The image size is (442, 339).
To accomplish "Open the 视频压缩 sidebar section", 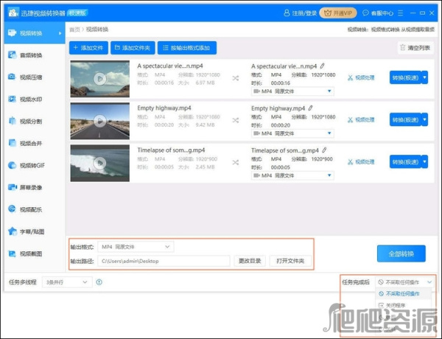I will [x=35, y=77].
